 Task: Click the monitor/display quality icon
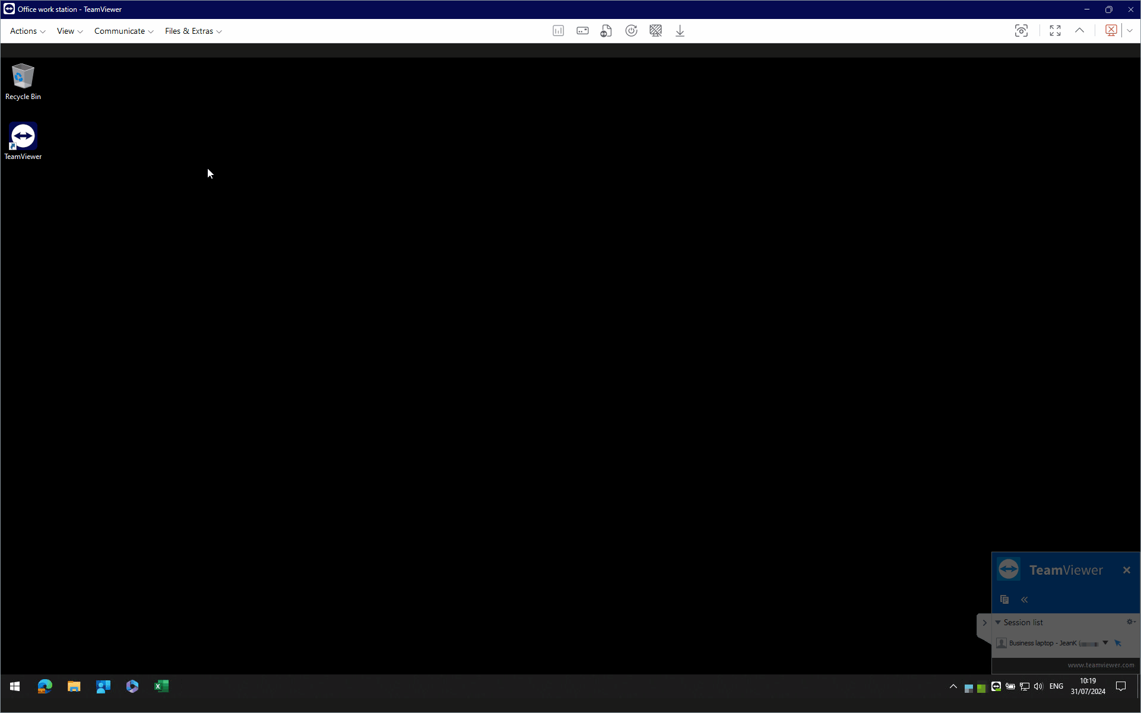point(558,30)
